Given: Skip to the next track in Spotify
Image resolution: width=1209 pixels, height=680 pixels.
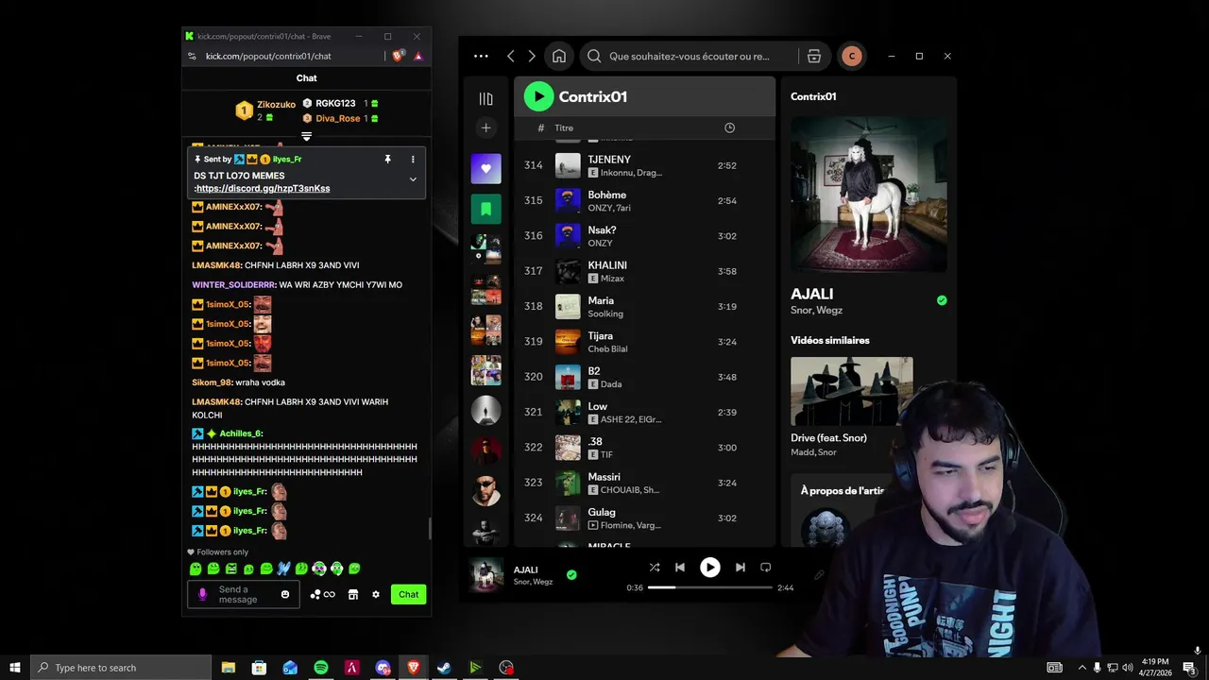Looking at the screenshot, I should (741, 568).
